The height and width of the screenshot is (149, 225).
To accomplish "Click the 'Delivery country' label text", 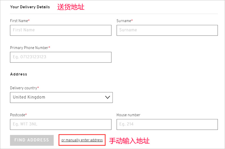I will coord(24,88).
